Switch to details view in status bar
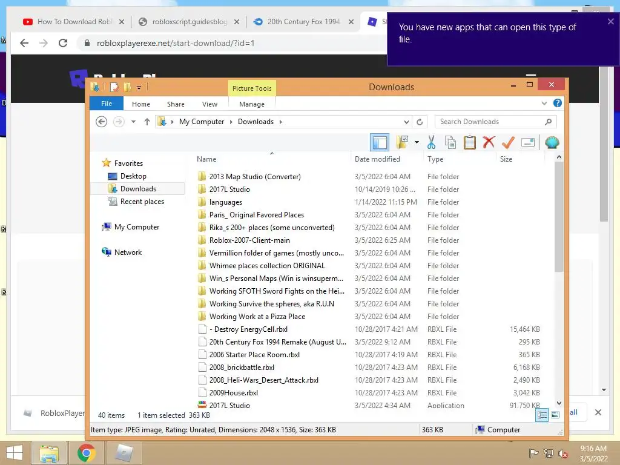Screen dimensions: 620x465 [x=542, y=415]
